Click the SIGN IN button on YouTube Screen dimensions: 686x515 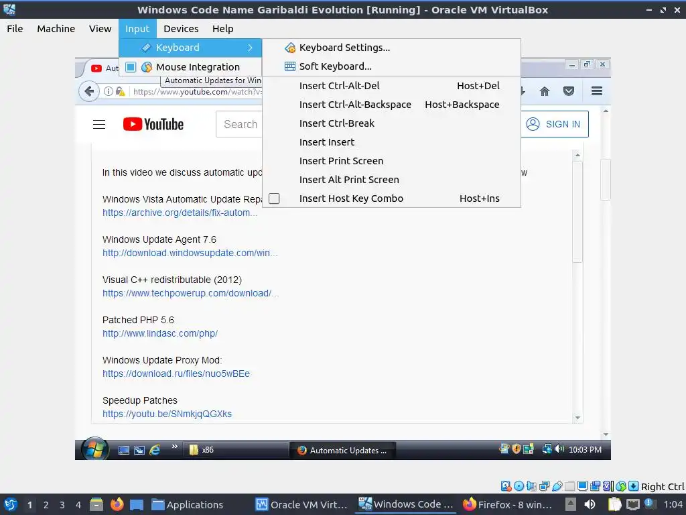pyautogui.click(x=554, y=124)
